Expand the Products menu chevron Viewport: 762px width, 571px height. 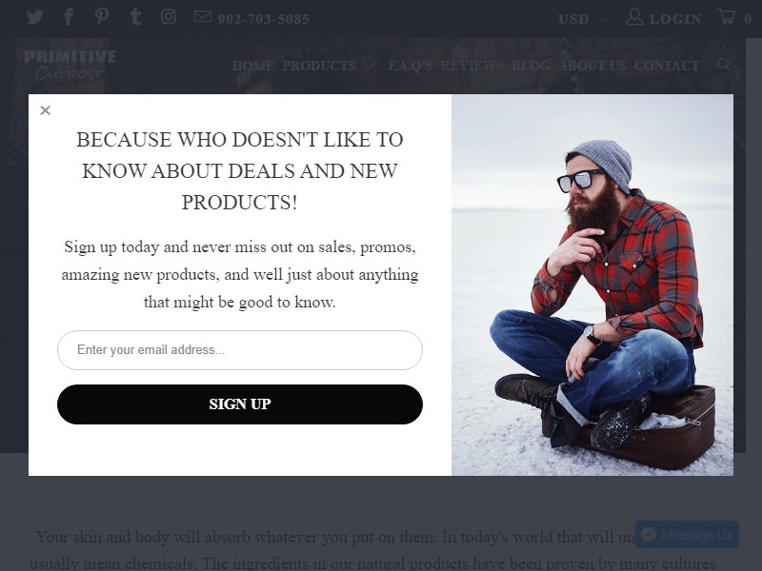(369, 65)
